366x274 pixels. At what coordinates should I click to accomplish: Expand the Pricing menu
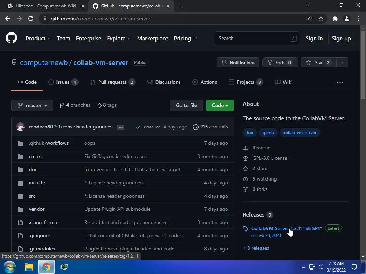(x=185, y=39)
